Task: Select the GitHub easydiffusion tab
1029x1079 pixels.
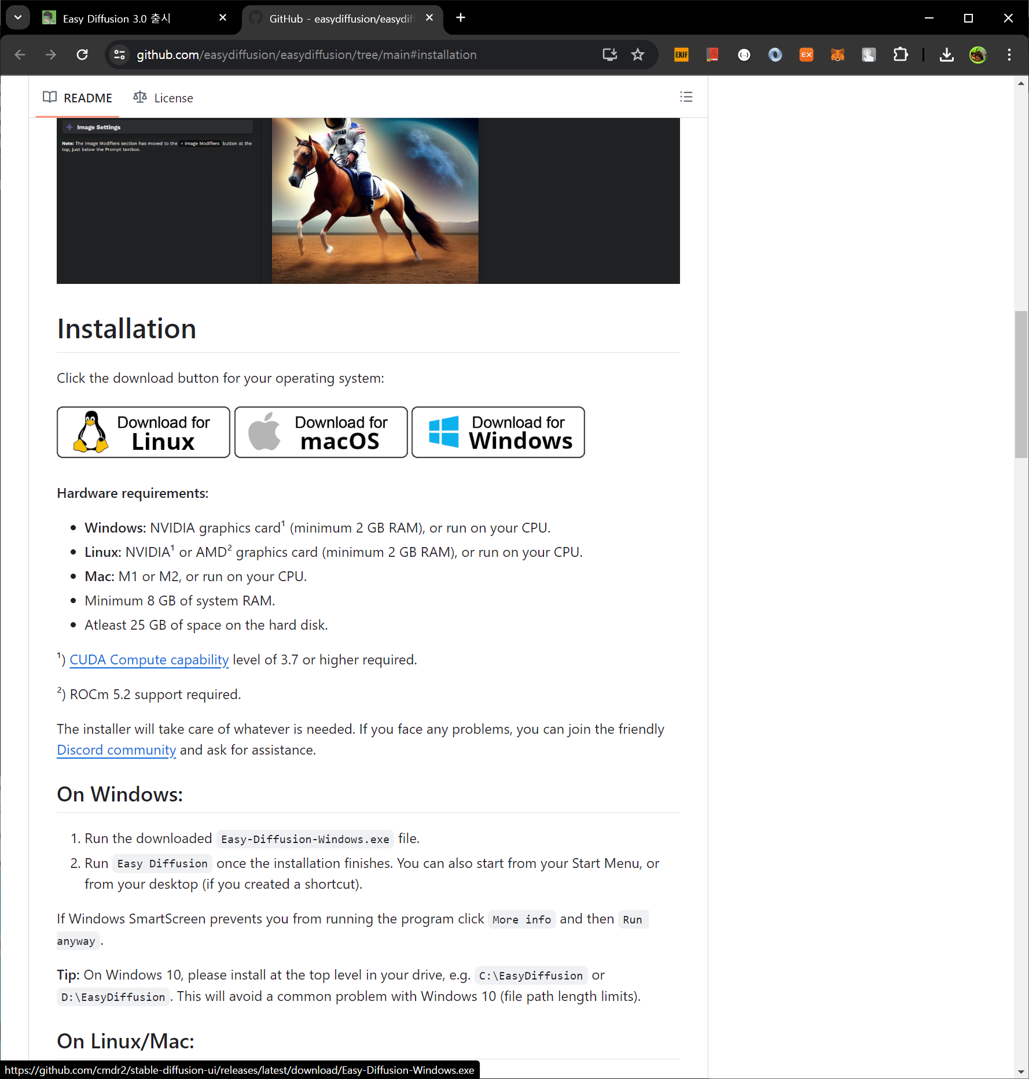Action: pyautogui.click(x=341, y=19)
